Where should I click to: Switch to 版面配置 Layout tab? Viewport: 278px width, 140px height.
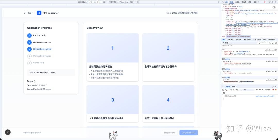click(238, 40)
